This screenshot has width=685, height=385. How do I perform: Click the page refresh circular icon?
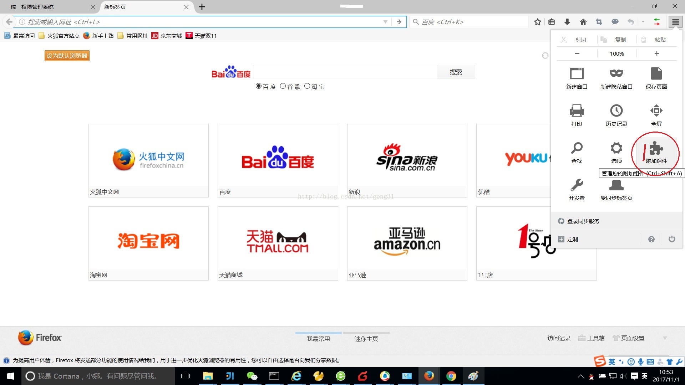[545, 56]
